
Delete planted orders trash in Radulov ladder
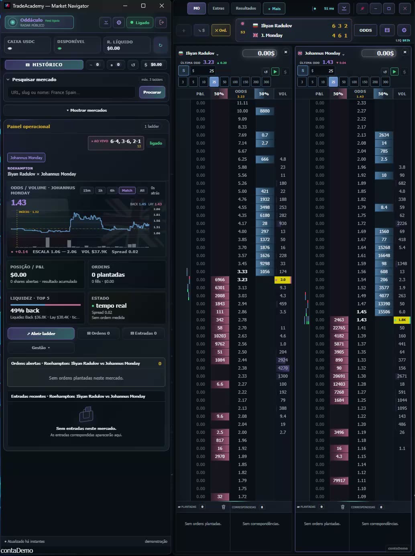tap(224, 507)
